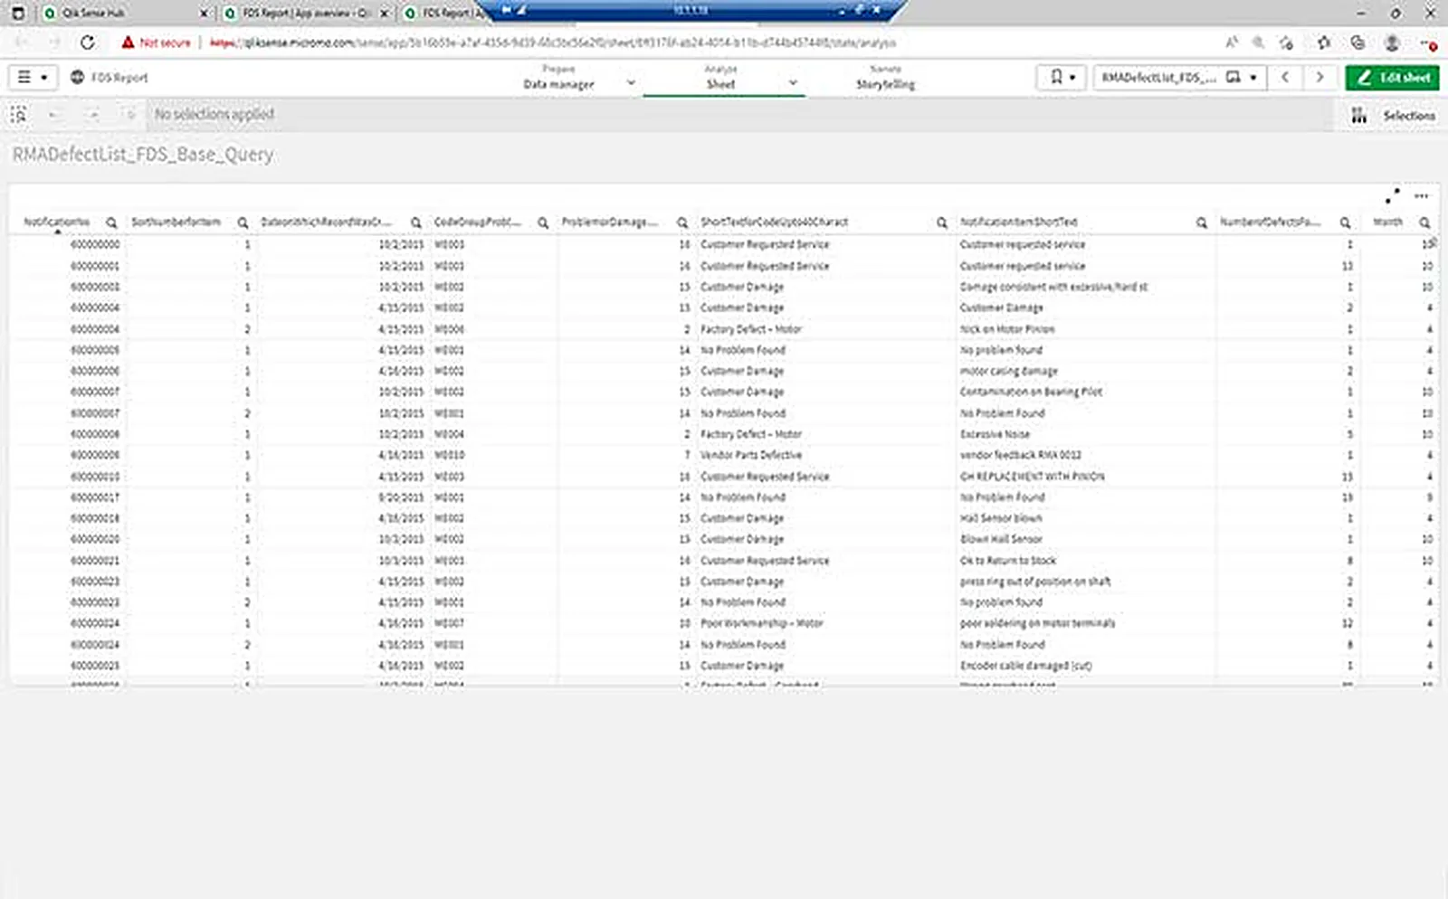The height and width of the screenshot is (899, 1448).
Task: Search the Month column
Action: pos(1424,222)
